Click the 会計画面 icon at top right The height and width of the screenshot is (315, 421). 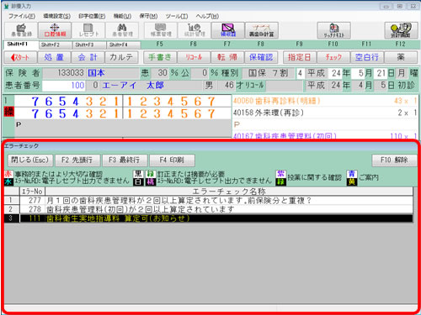coord(401,30)
